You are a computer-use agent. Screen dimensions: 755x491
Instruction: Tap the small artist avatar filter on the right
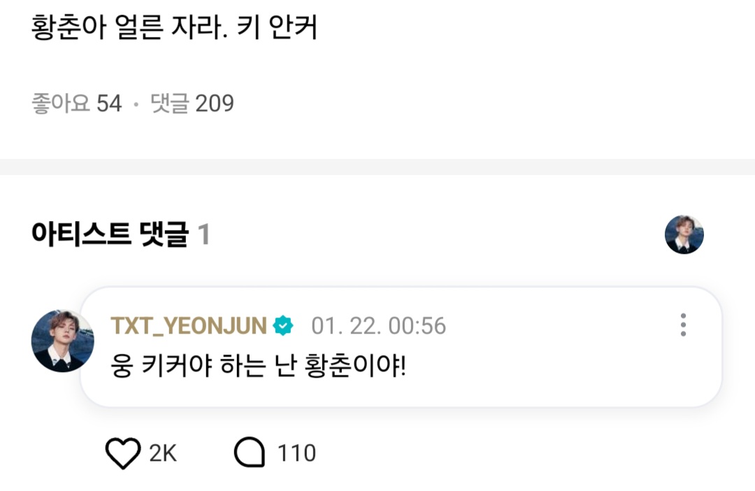pos(684,235)
